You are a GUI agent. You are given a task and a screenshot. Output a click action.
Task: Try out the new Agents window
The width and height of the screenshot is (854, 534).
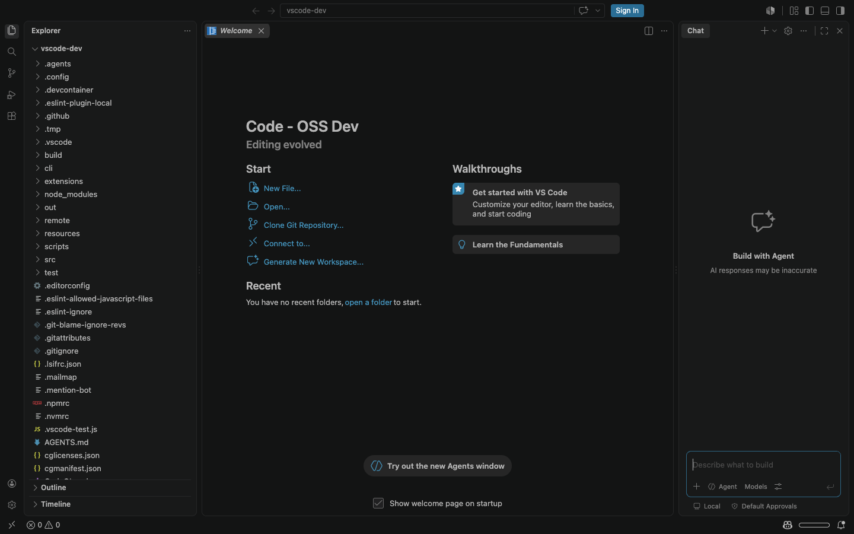[x=438, y=466]
